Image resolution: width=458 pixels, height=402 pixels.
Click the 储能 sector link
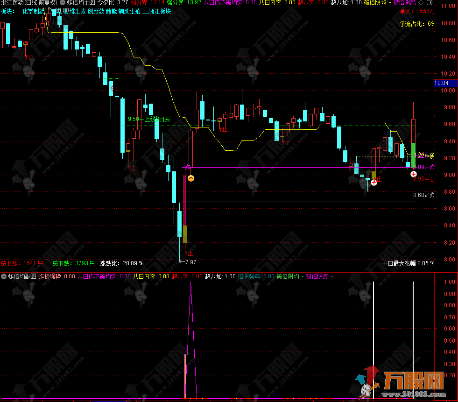[111, 11]
